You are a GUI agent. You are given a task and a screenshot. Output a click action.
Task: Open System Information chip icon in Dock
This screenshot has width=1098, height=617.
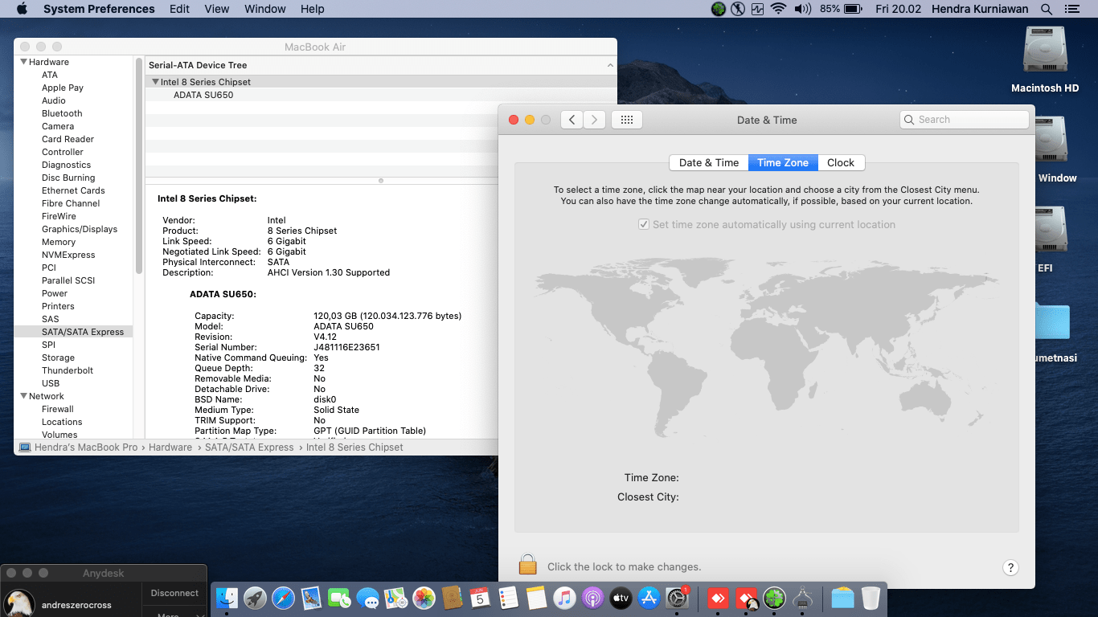802,598
